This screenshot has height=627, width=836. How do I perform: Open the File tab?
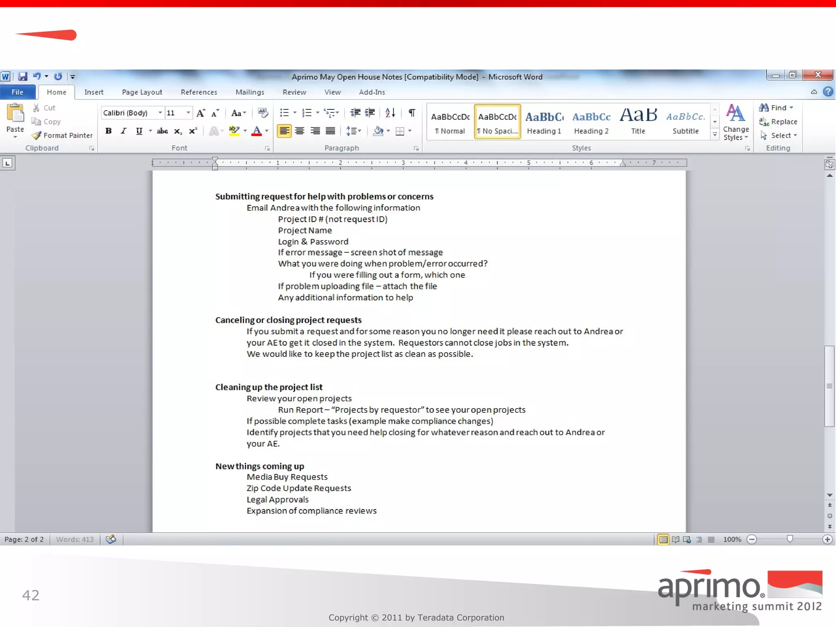[17, 92]
